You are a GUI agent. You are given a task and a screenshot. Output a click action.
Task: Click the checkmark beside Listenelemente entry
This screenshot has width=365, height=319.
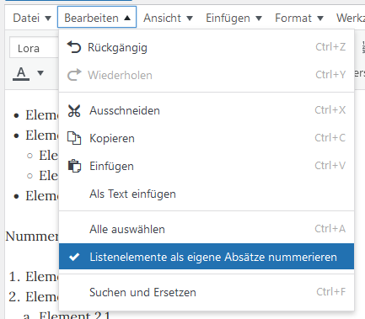pyautogui.click(x=74, y=257)
